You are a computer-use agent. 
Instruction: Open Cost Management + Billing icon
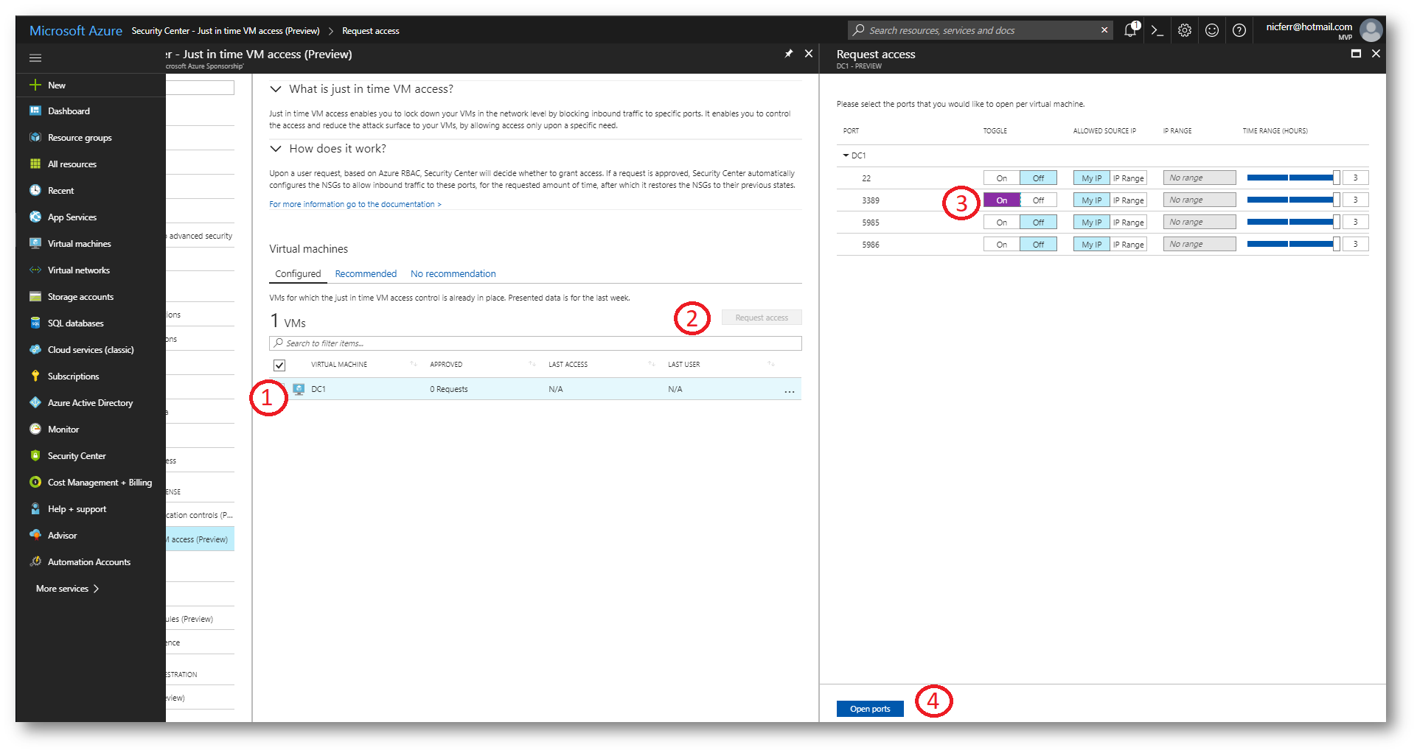35,483
